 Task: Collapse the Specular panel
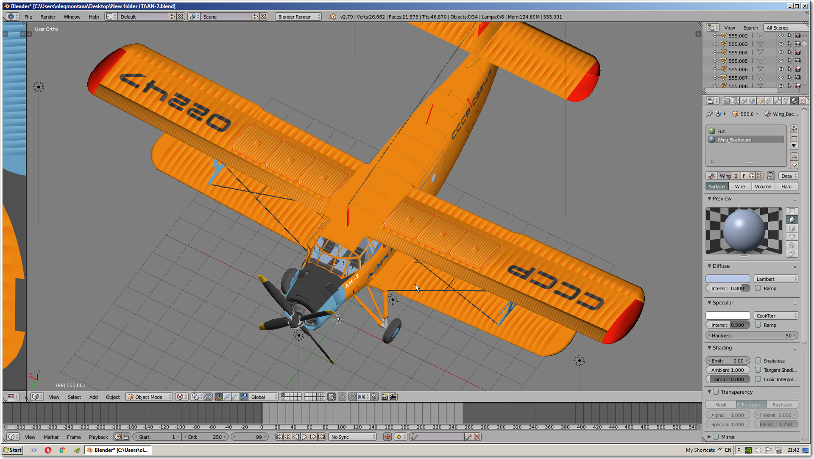coord(709,303)
